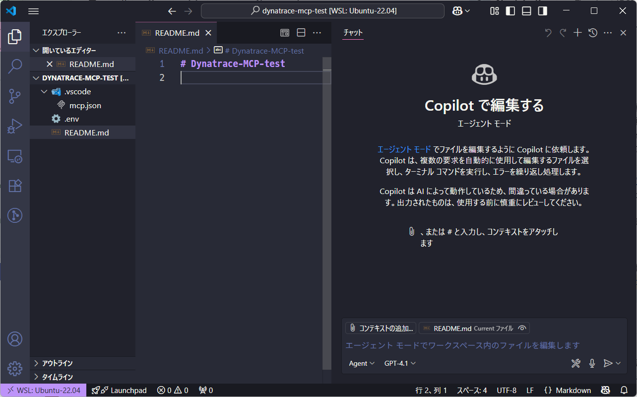
Task: Close README.md in Open Editors list
Action: point(49,64)
